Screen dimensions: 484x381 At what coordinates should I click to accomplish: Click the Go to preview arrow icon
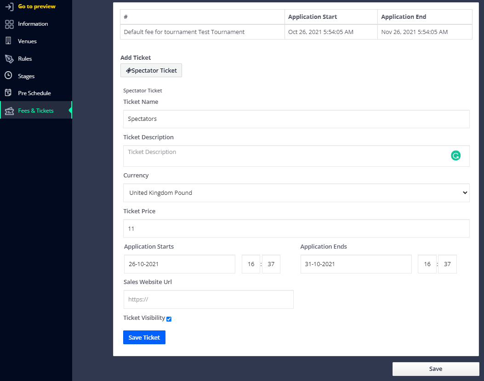(x=10, y=6)
